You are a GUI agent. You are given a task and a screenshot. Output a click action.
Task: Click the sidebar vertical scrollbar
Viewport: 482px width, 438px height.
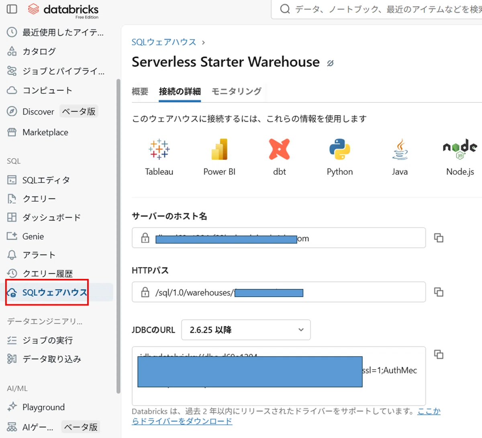click(118, 236)
